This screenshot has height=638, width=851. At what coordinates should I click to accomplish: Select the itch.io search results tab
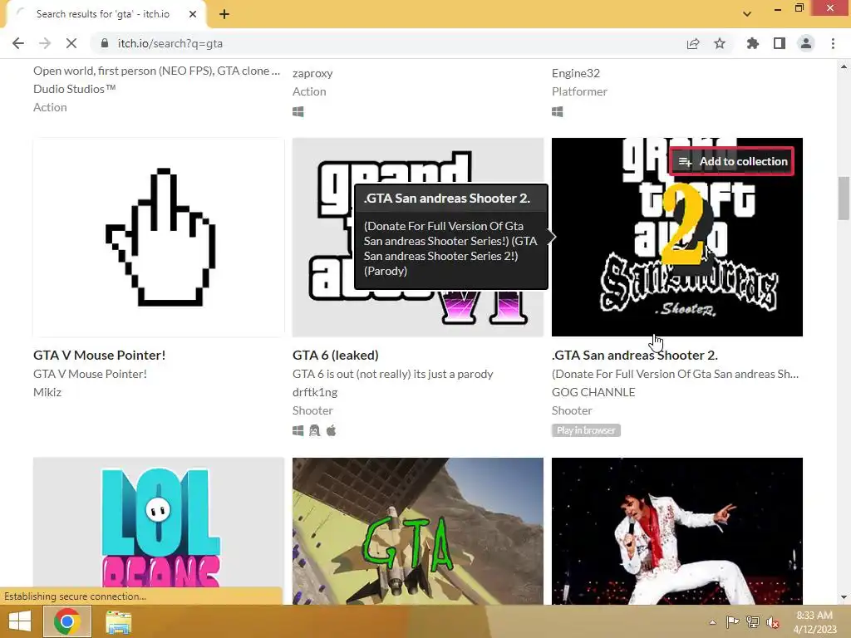[106, 15]
